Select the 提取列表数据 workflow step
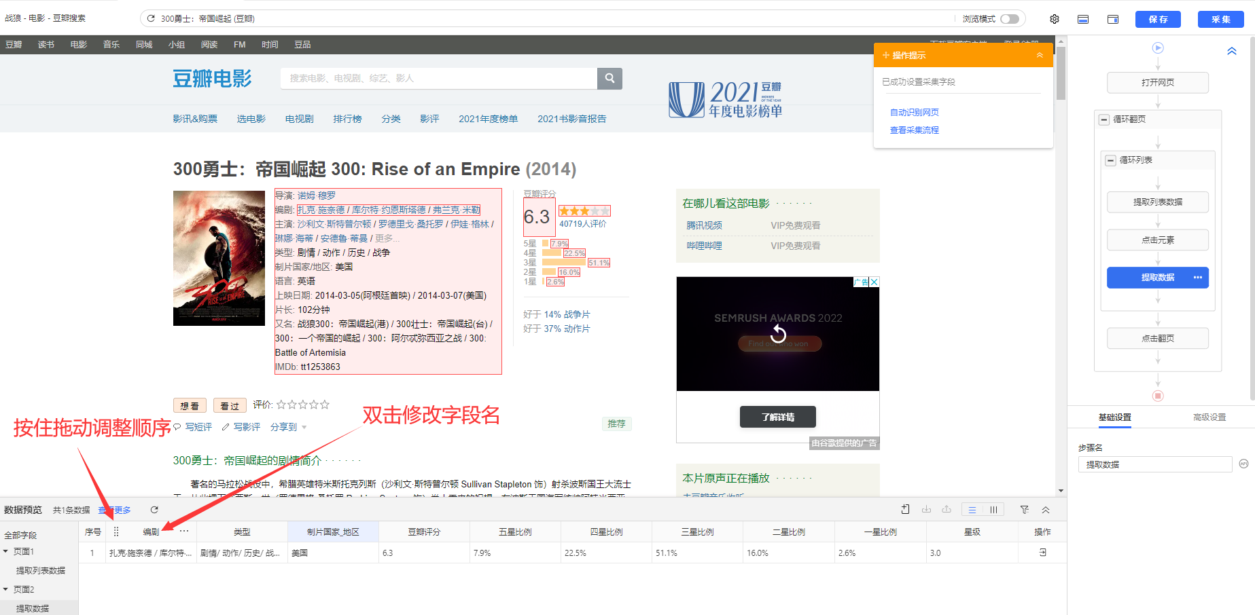This screenshot has width=1255, height=615. pyautogui.click(x=1158, y=202)
